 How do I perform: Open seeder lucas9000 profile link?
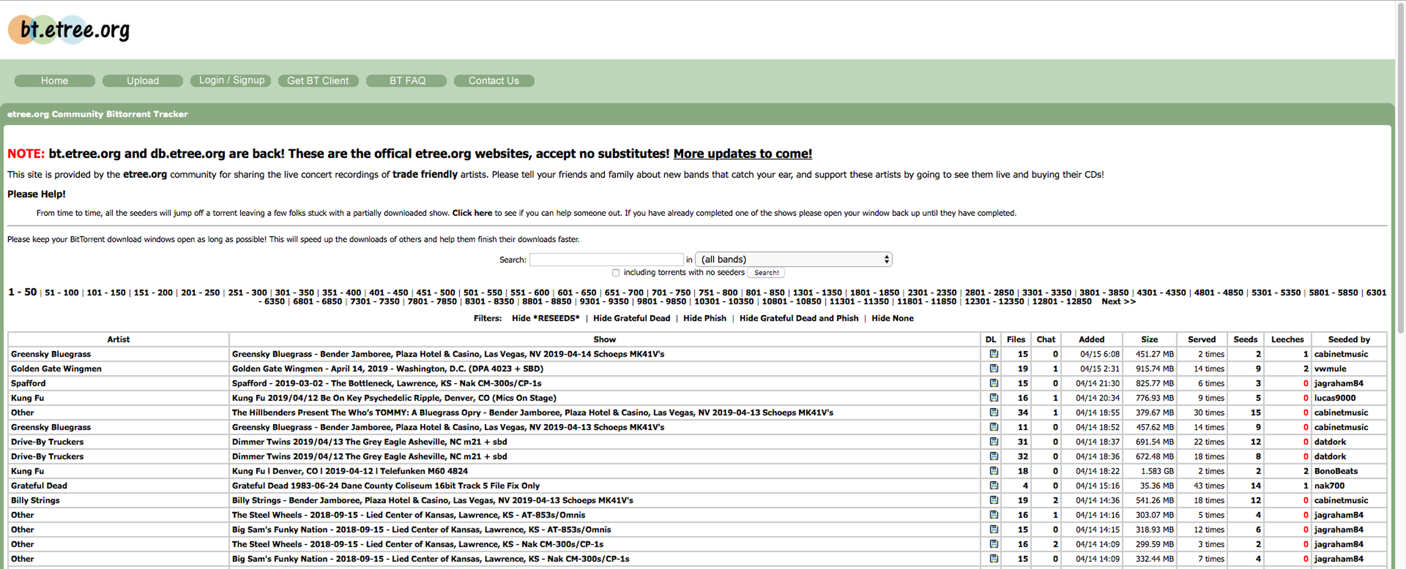[1335, 398]
